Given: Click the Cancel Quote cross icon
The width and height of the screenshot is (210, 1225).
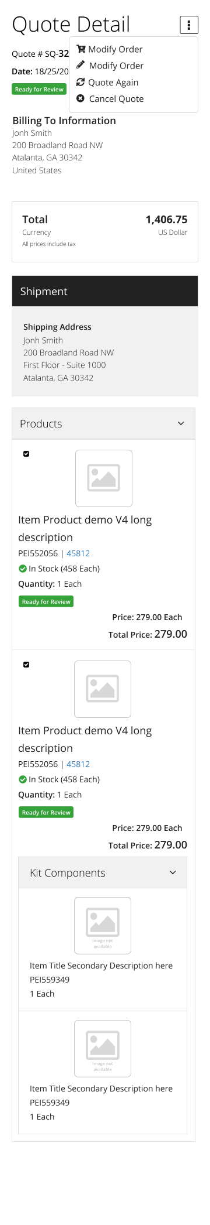Looking at the screenshot, I should (81, 98).
